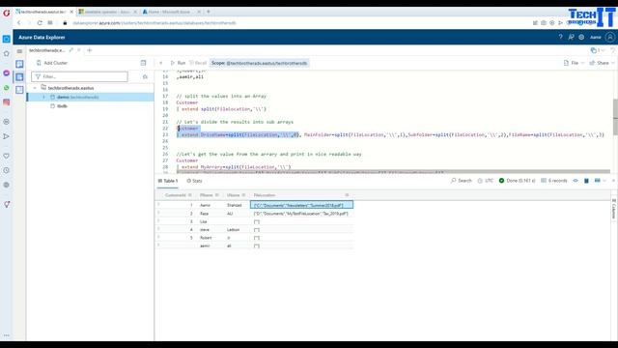Open the LName column menu
Viewport: 618px width, 348px height.
[x=243, y=195]
